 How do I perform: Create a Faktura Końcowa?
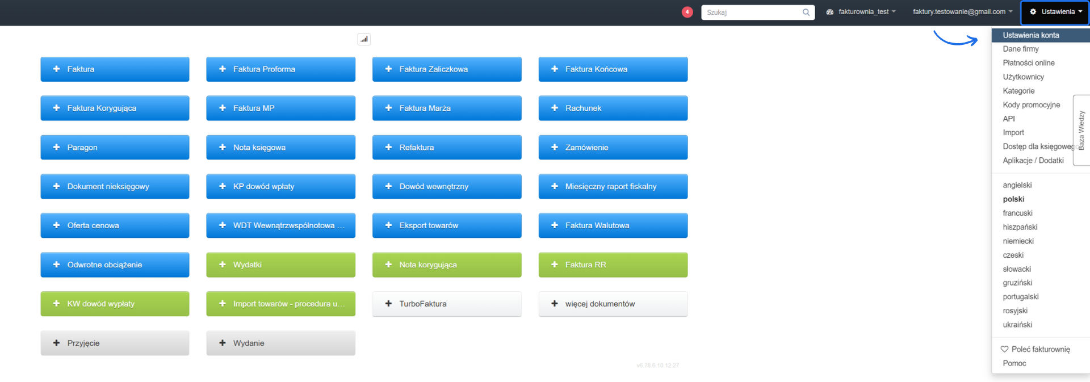613,69
